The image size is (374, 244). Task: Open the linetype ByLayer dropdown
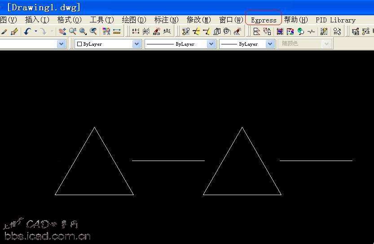click(211, 44)
